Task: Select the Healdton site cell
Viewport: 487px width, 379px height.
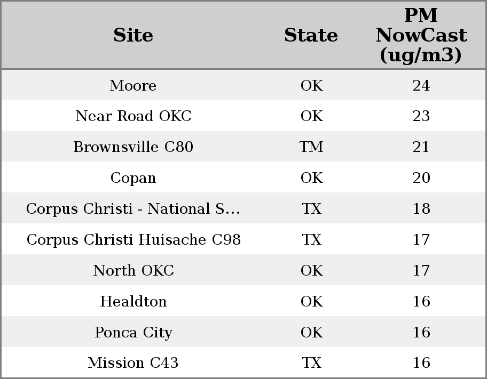Action: coord(133,302)
